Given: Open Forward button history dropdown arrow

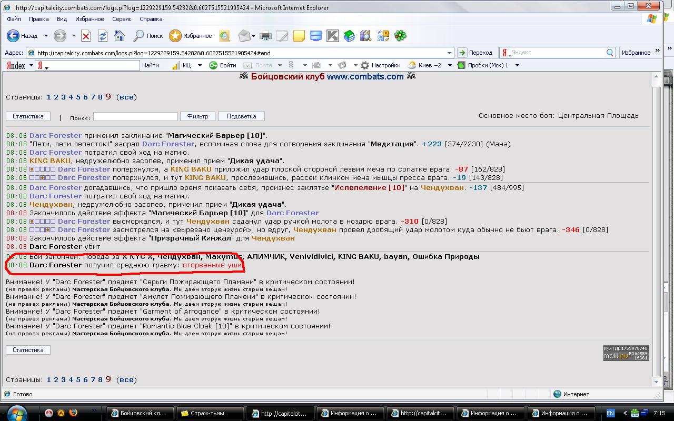Looking at the screenshot, I should tap(74, 36).
